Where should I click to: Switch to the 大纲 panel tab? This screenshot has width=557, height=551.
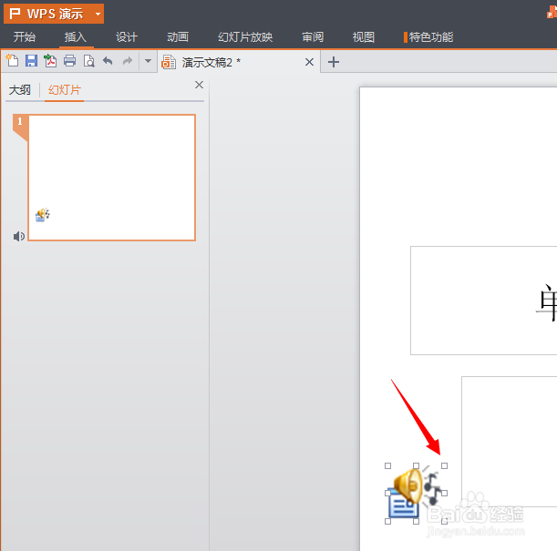click(20, 90)
